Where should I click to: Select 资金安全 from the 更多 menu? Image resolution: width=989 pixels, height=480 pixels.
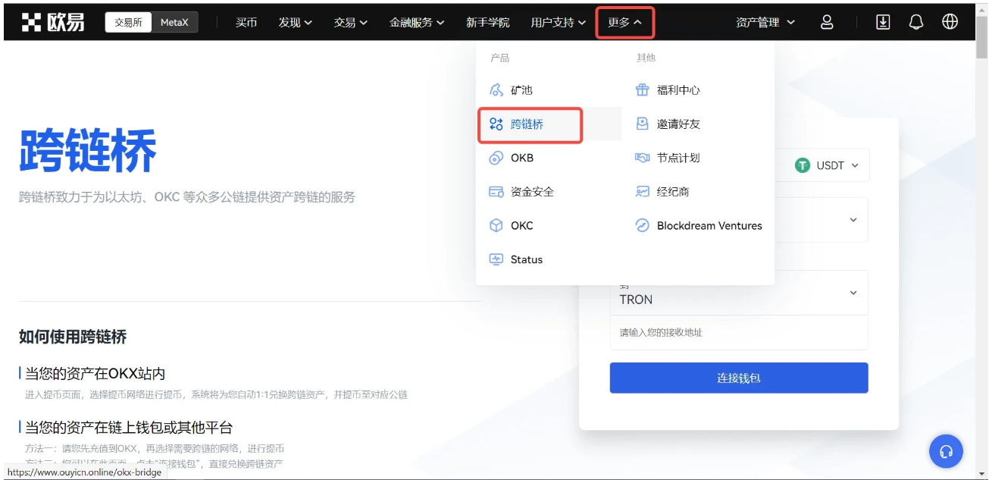[x=549, y=192]
